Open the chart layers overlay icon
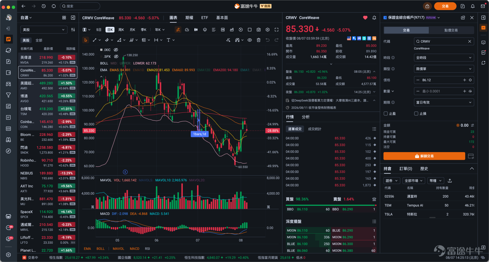 pos(205,30)
